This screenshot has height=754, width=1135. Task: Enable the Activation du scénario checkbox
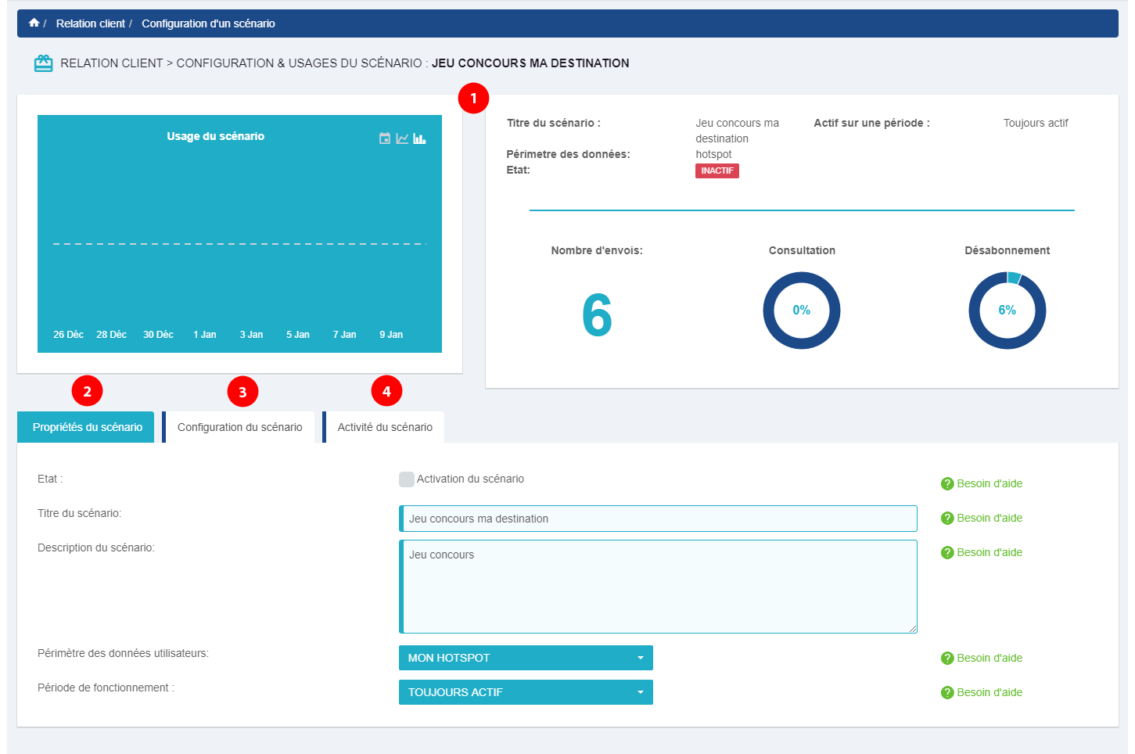pos(407,479)
